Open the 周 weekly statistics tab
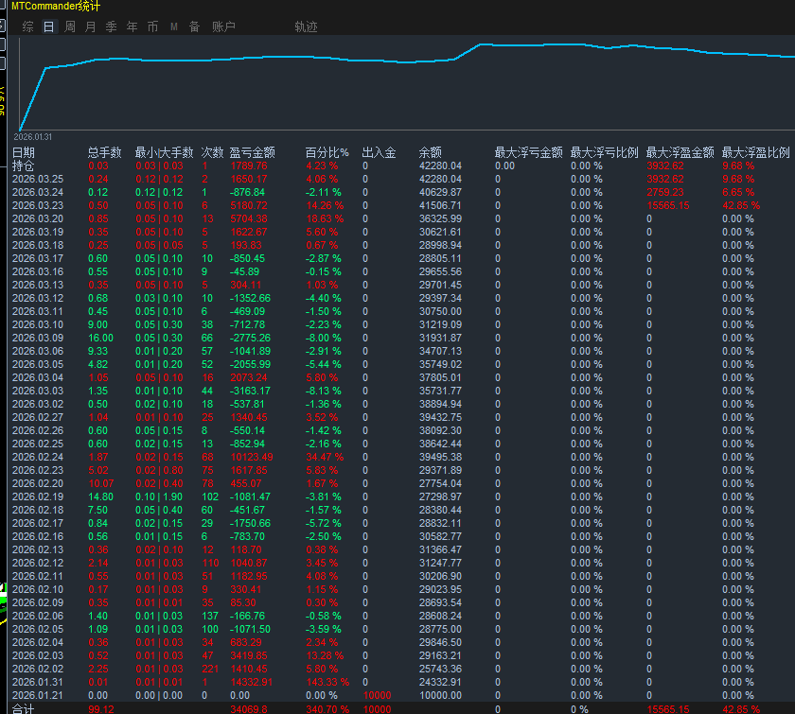Image resolution: width=795 pixels, height=714 pixels. pos(69,26)
